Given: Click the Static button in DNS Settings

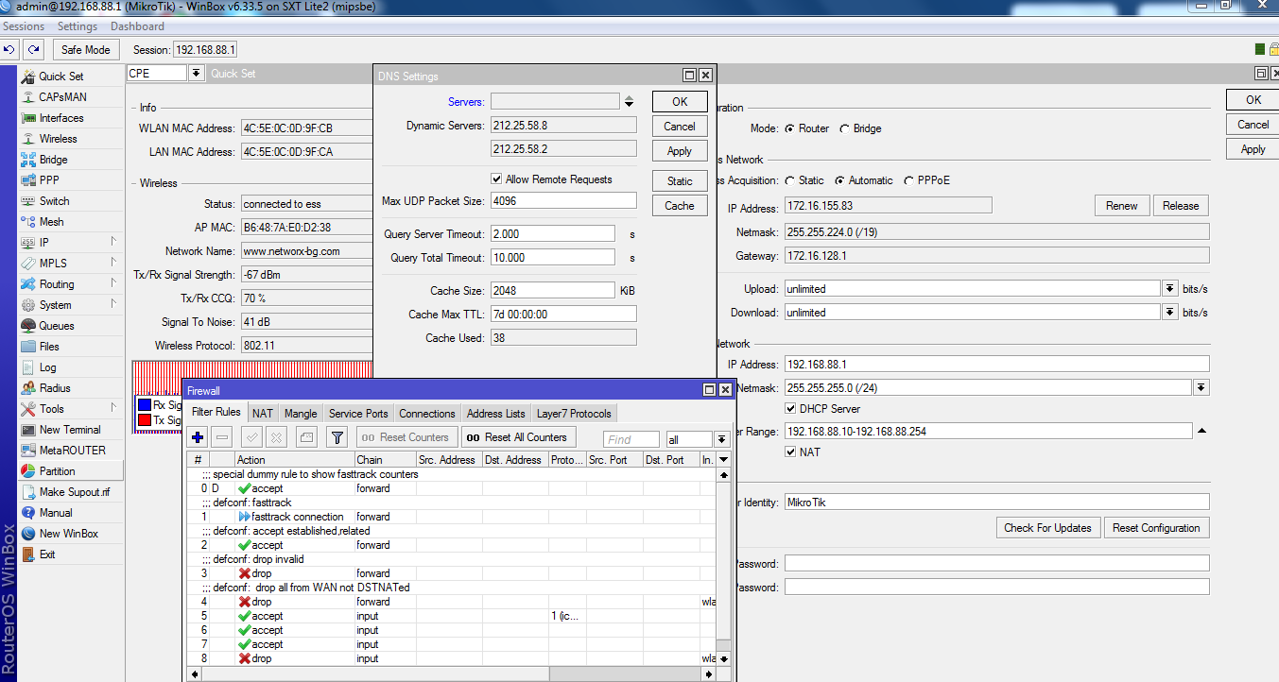Looking at the screenshot, I should pyautogui.click(x=679, y=181).
